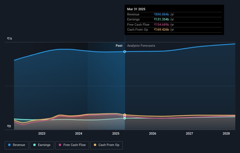
Task: Select the 2024 x-axis label
Action: point(79,133)
